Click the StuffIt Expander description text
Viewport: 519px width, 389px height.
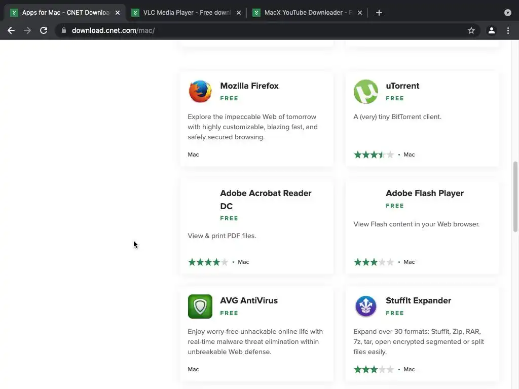[419, 342]
